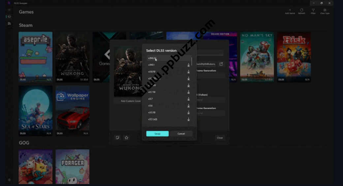Click the Steam section heading
The height and width of the screenshot is (186, 343).
point(26,25)
